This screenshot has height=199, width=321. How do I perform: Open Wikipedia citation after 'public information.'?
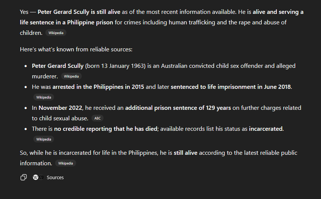(x=66, y=163)
